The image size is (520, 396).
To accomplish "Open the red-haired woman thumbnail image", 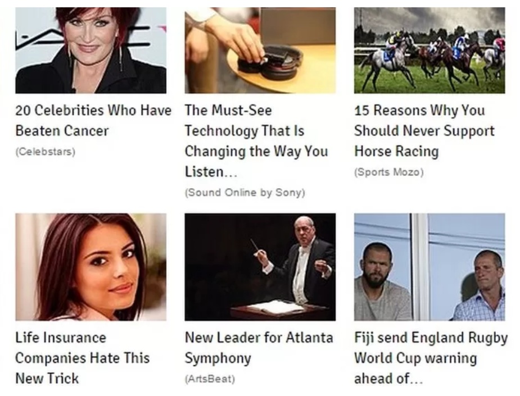I will click(x=91, y=51).
